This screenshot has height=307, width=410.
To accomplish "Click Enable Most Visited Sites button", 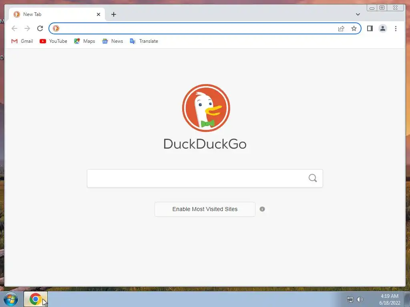I will pos(205,209).
